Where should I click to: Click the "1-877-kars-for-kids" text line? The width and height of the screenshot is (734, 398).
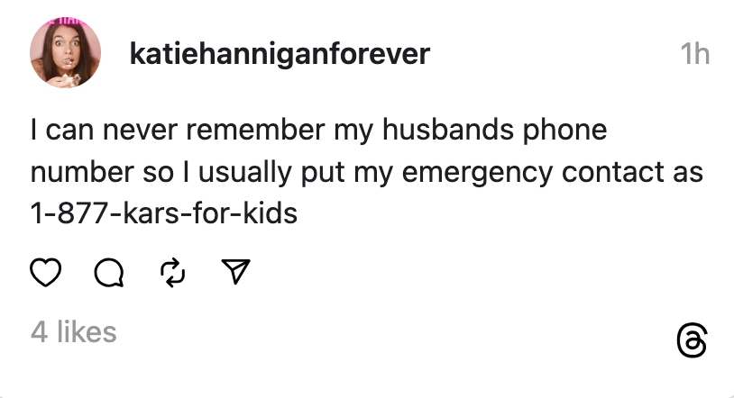pos(164,214)
